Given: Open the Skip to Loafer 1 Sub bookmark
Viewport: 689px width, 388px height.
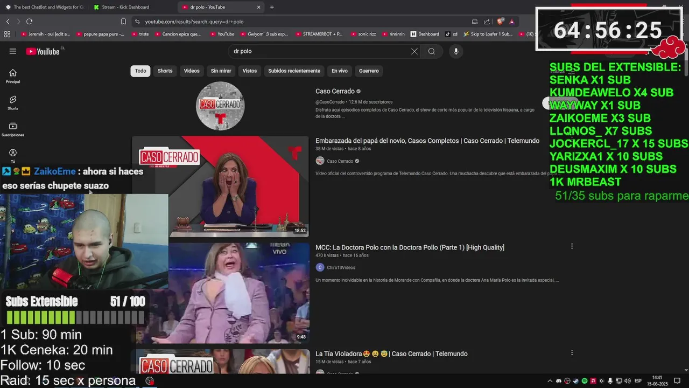Looking at the screenshot, I should [x=488, y=34].
